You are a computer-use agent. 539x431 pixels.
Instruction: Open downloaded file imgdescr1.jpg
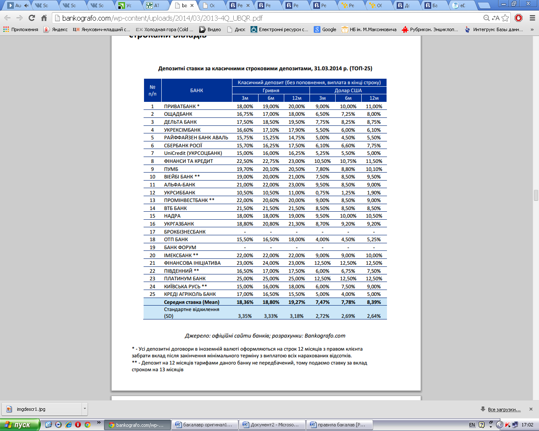point(42,409)
